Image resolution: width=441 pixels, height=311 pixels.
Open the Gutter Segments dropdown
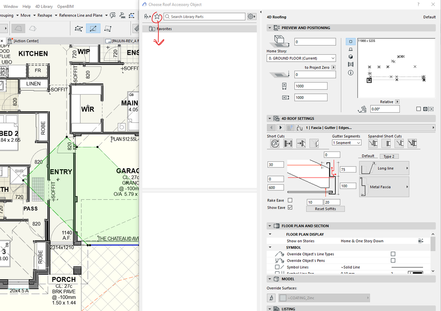[346, 143]
